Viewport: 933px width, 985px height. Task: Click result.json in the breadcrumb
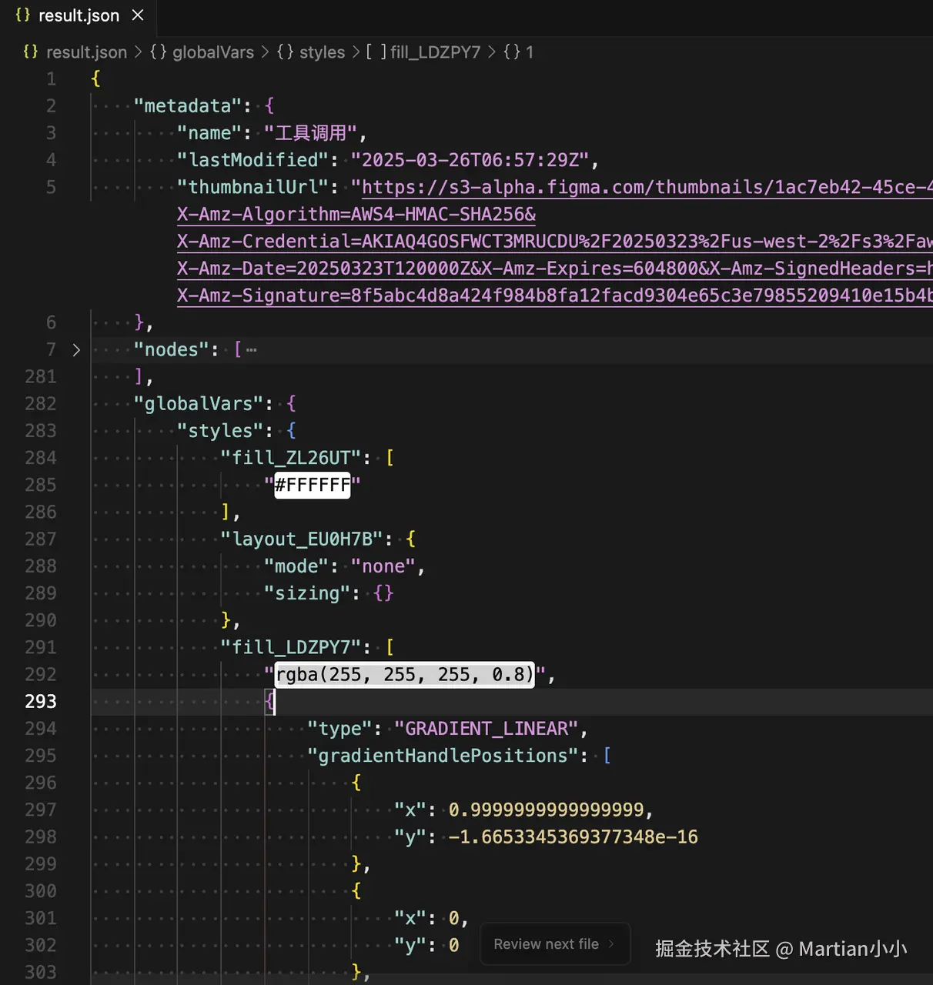[86, 52]
